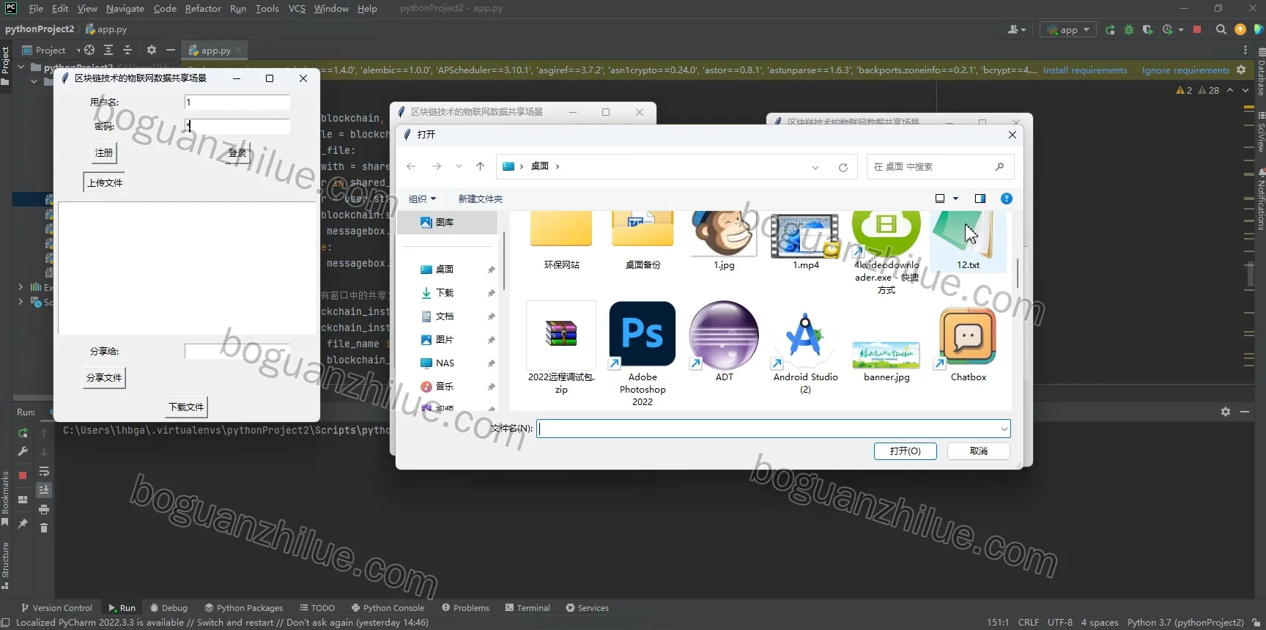This screenshot has width=1266, height=630.
Task: Toggle soft-wrap in the Run console
Action: coord(44,471)
